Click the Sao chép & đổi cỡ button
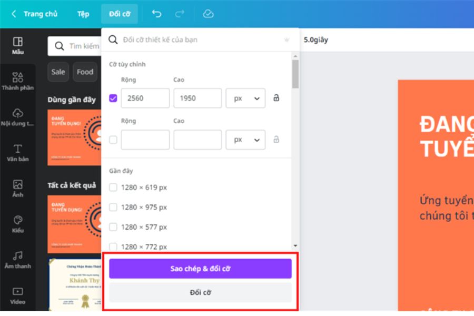Image resolution: width=474 pixels, height=316 pixels. click(x=200, y=269)
